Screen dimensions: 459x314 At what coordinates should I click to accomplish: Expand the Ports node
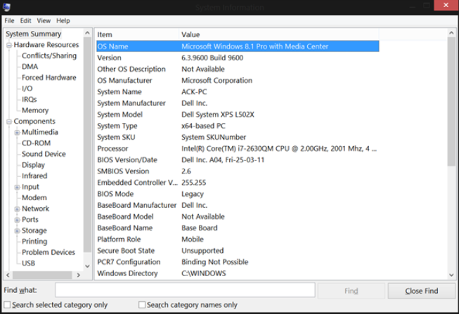pyautogui.click(x=18, y=220)
